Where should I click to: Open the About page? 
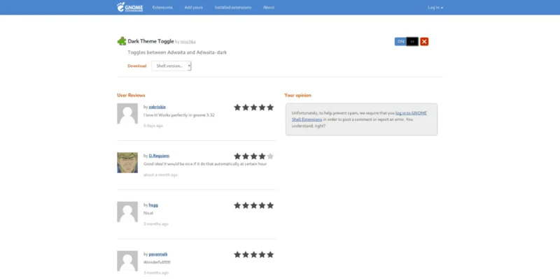269,8
